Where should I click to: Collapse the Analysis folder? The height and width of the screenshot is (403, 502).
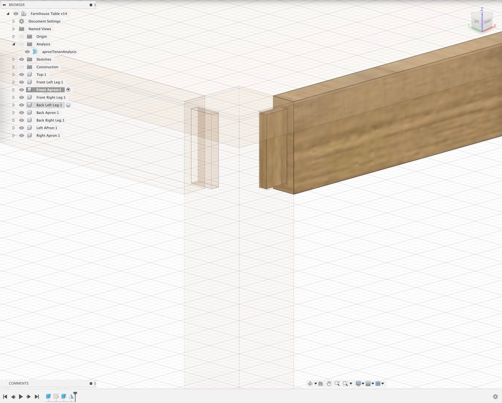coord(14,44)
